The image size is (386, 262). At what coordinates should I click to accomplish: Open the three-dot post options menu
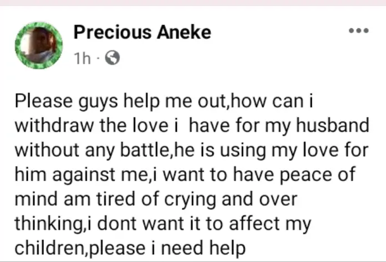(x=358, y=31)
